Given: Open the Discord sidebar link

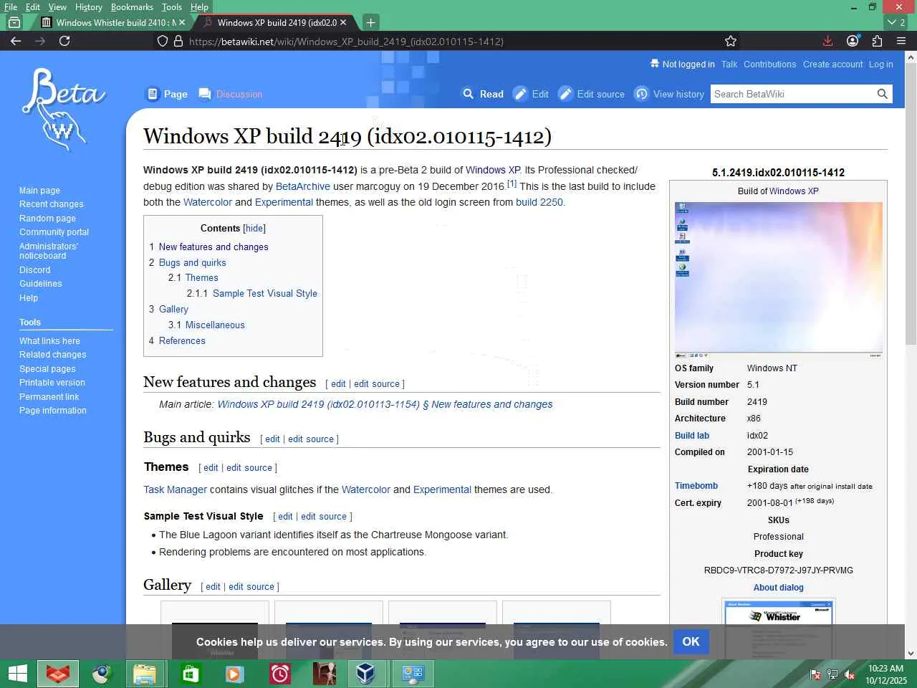Looking at the screenshot, I should pyautogui.click(x=34, y=270).
